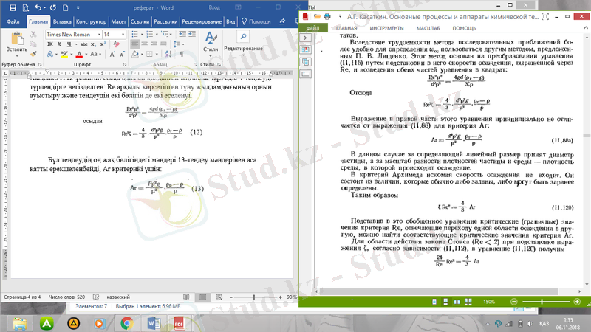591x332 pixels.
Task: Open ИНСТРУМЕНТЫ tab in PDF viewer
Action: click(386, 28)
